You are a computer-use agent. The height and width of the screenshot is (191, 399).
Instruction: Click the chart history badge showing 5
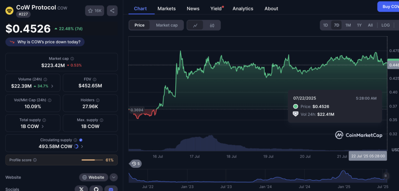pyautogui.click(x=136, y=163)
